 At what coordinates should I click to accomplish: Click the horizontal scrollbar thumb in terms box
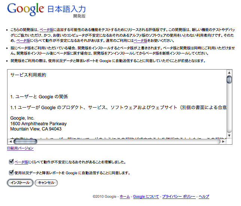(25, 141)
